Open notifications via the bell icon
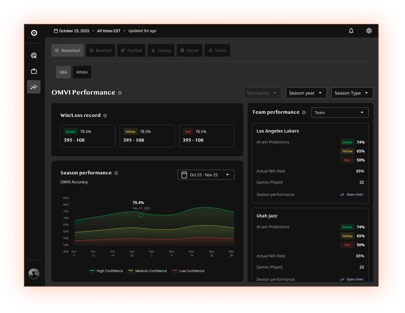Image resolution: width=405 pixels, height=313 pixels. (351, 31)
